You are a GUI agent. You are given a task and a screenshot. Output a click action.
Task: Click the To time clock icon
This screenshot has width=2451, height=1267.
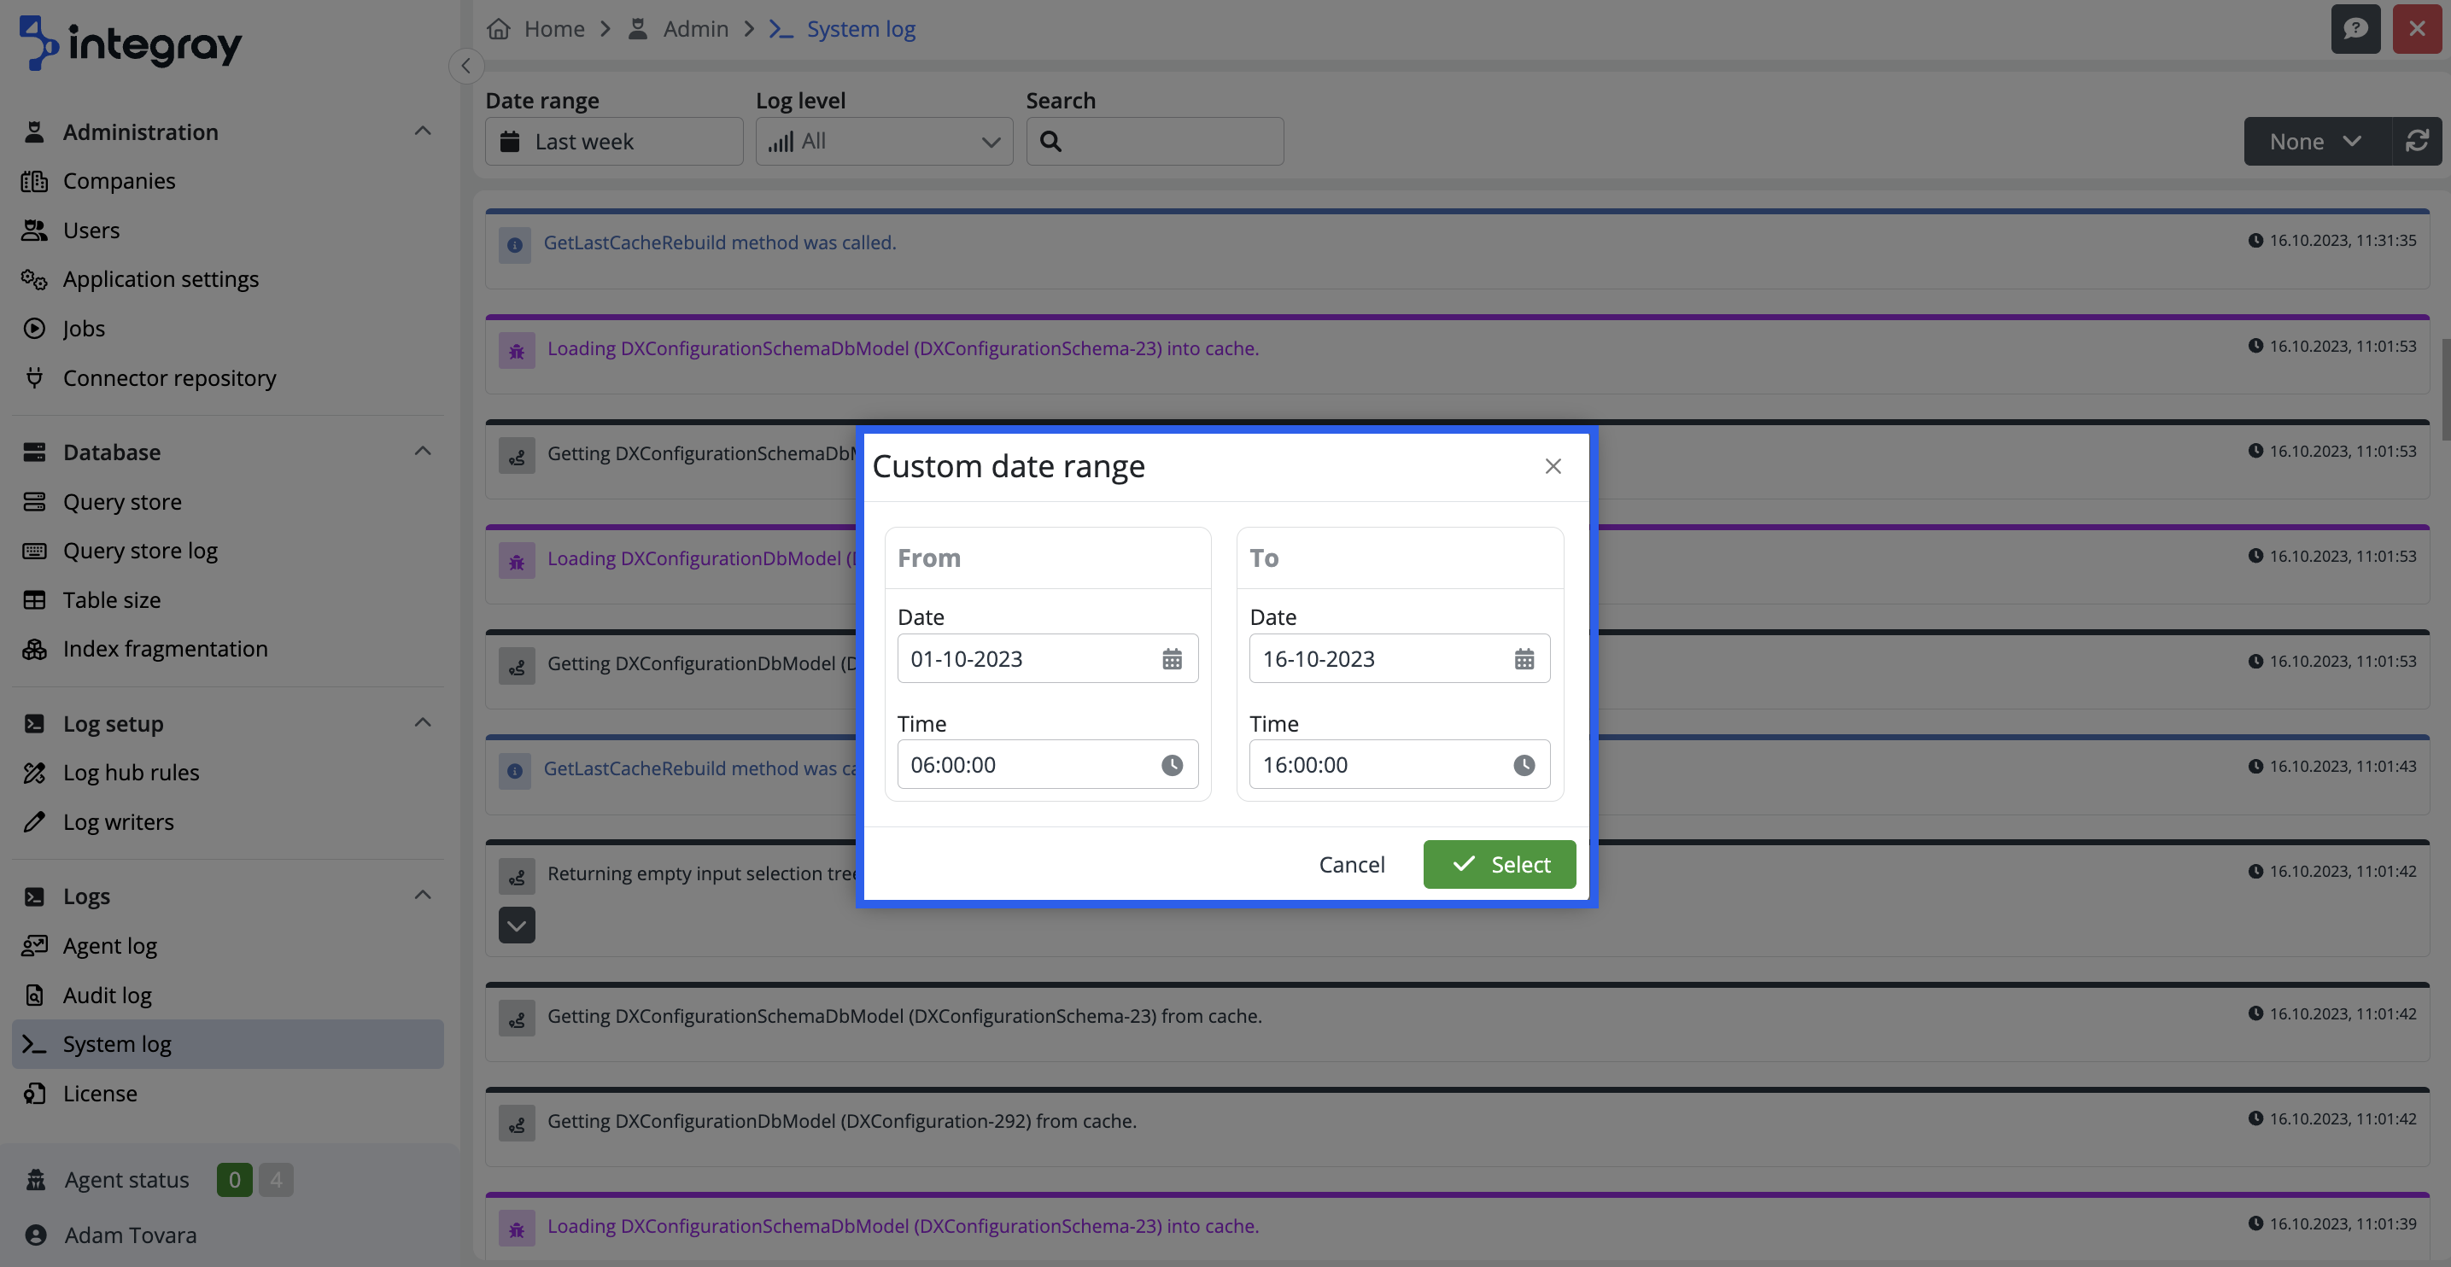1524,765
